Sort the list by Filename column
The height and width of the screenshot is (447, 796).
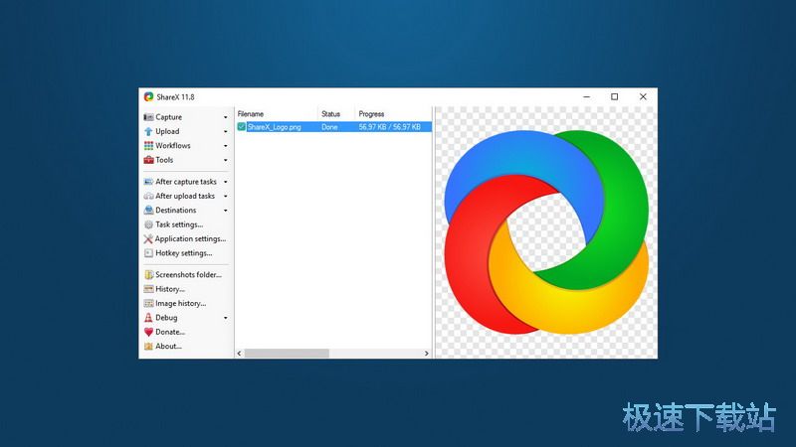click(x=276, y=114)
